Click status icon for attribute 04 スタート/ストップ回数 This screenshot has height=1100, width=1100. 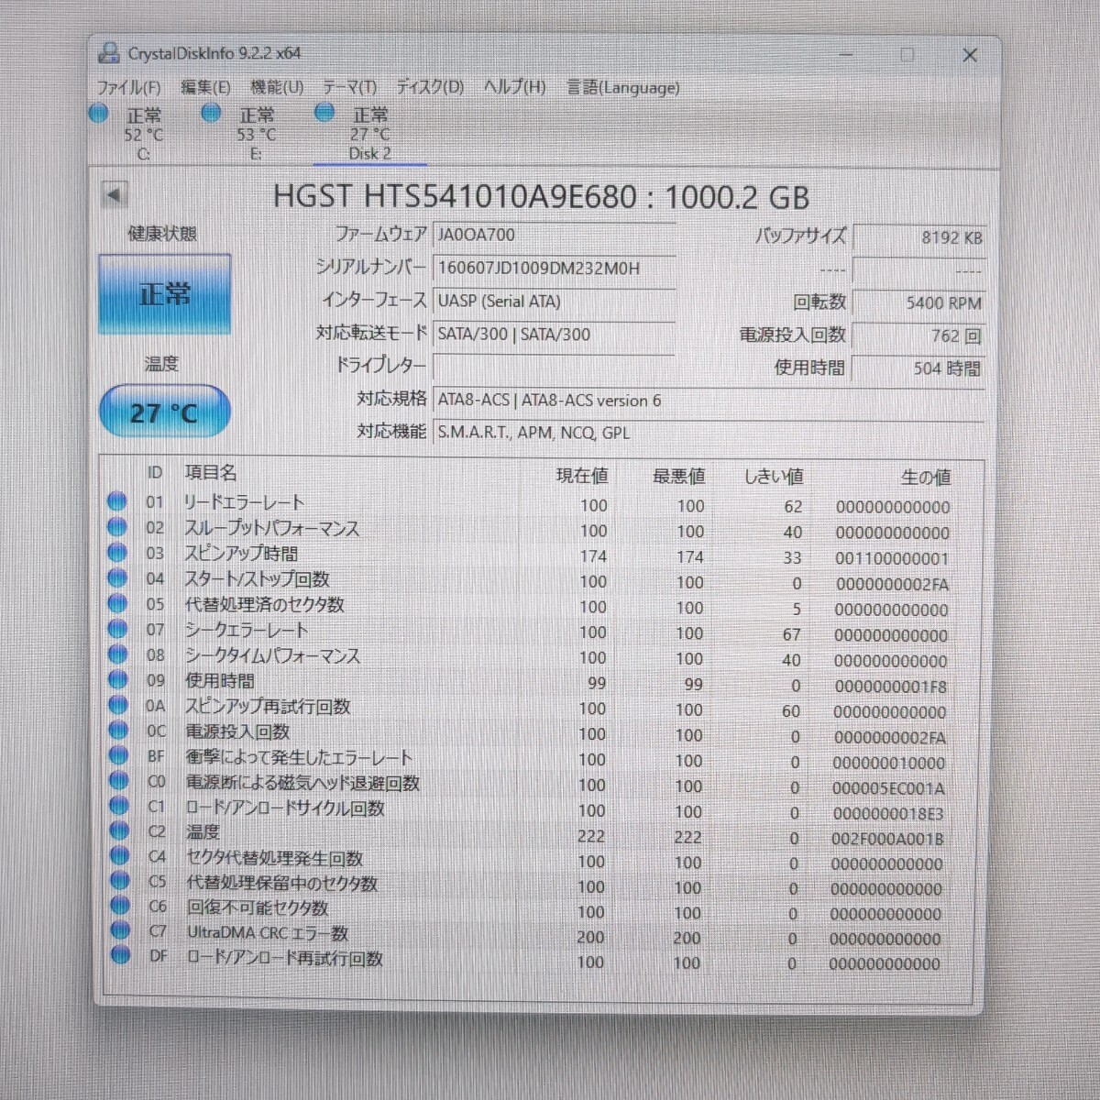[117, 578]
